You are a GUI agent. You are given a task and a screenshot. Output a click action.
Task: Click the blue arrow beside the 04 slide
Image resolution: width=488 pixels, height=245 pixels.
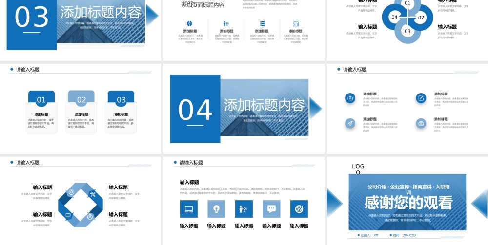tap(316, 108)
